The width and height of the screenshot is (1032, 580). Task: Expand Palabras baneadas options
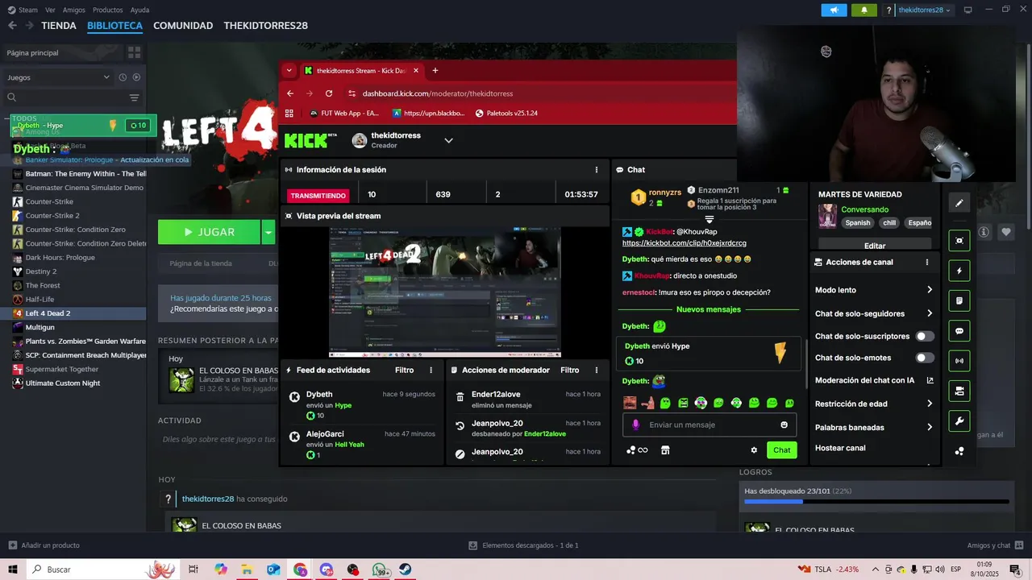(x=930, y=427)
